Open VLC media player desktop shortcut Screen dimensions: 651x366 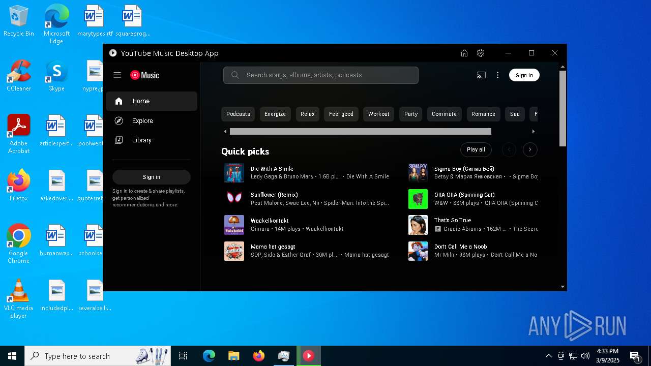point(19,299)
